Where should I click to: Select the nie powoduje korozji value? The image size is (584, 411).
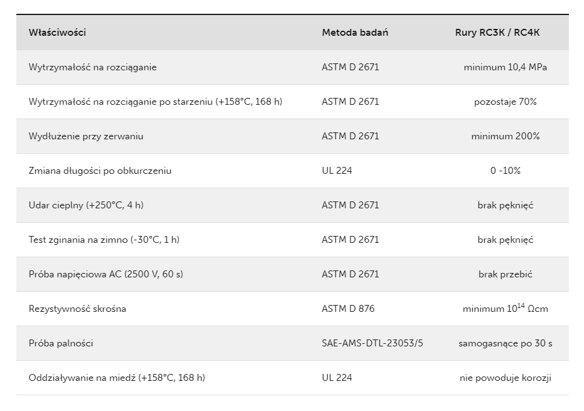pyautogui.click(x=506, y=378)
